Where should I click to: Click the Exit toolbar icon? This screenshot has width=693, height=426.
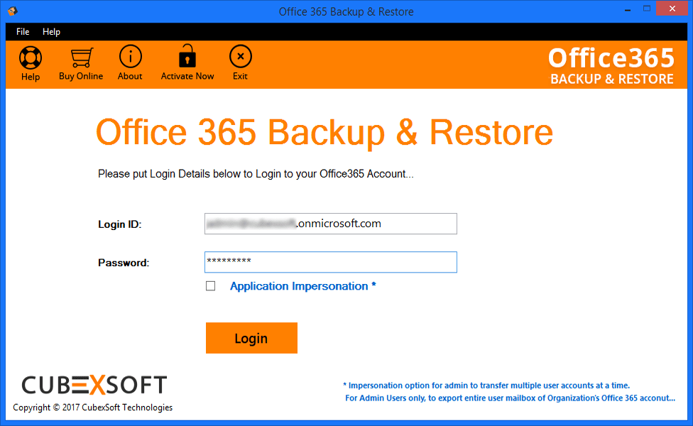point(240,57)
